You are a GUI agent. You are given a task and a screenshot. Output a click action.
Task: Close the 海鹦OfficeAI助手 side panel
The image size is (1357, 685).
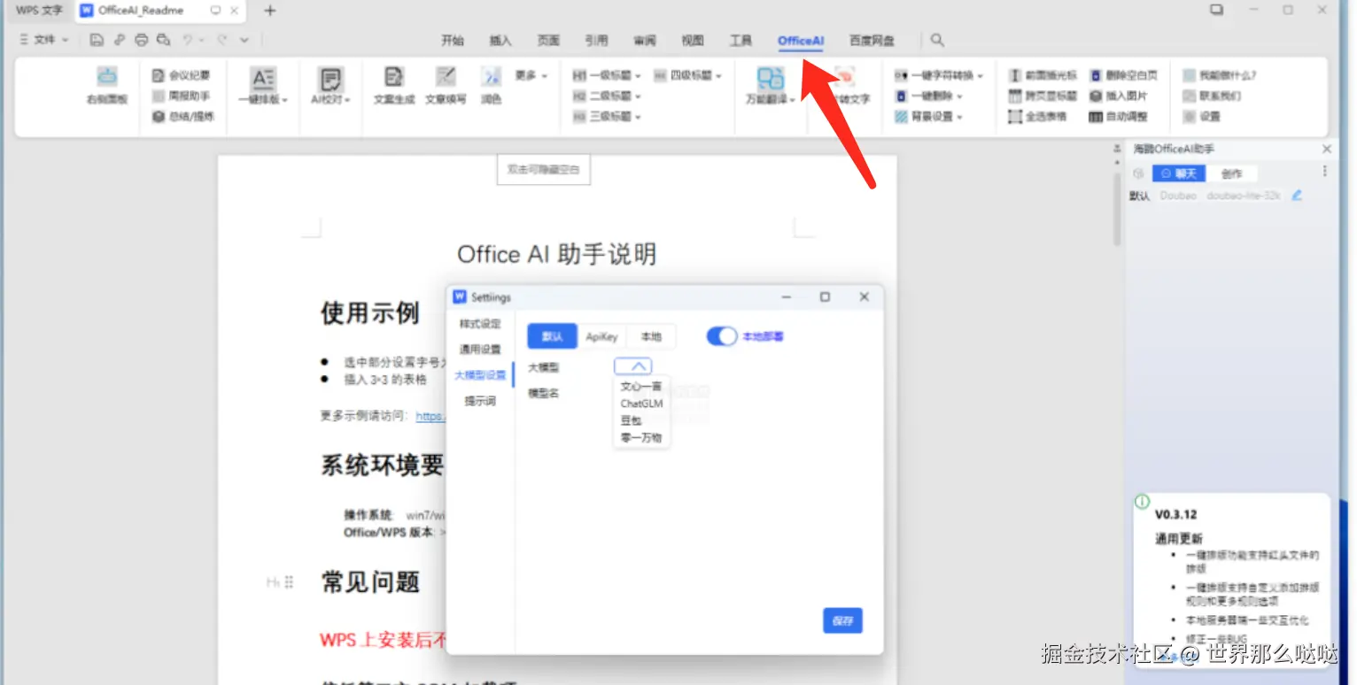click(1327, 150)
